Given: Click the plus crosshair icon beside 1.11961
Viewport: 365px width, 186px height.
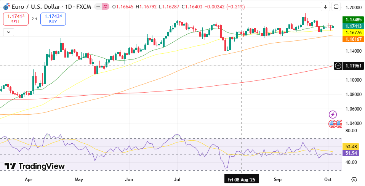Looking at the screenshot, I should 338,66.
